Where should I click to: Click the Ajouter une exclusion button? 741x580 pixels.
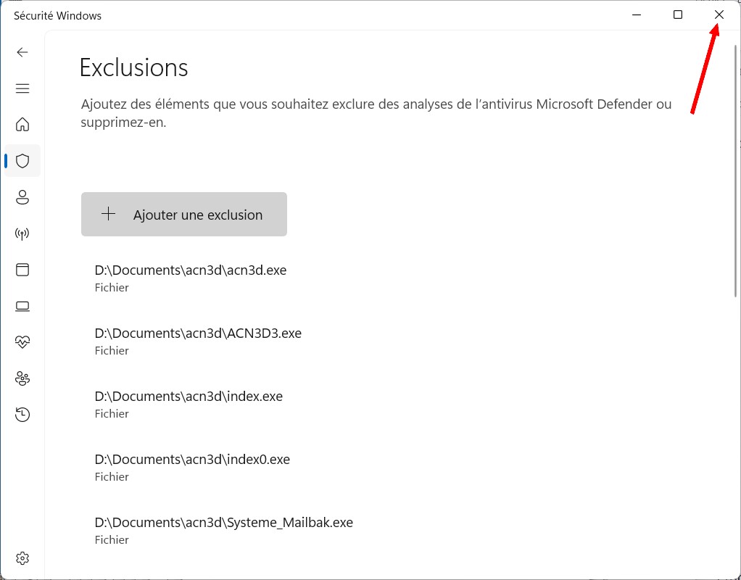(184, 215)
